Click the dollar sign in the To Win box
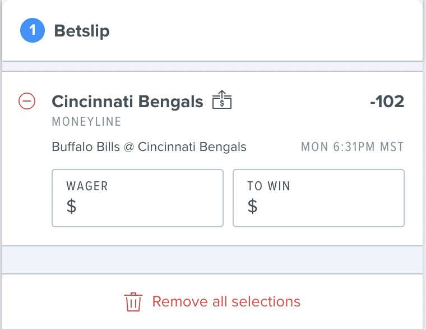 point(252,206)
